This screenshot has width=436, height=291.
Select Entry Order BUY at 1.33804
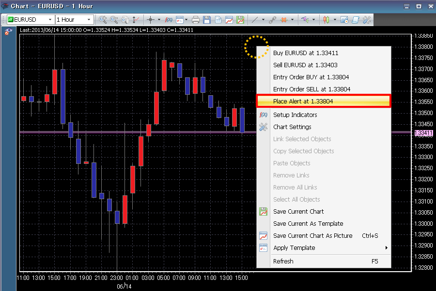point(324,77)
